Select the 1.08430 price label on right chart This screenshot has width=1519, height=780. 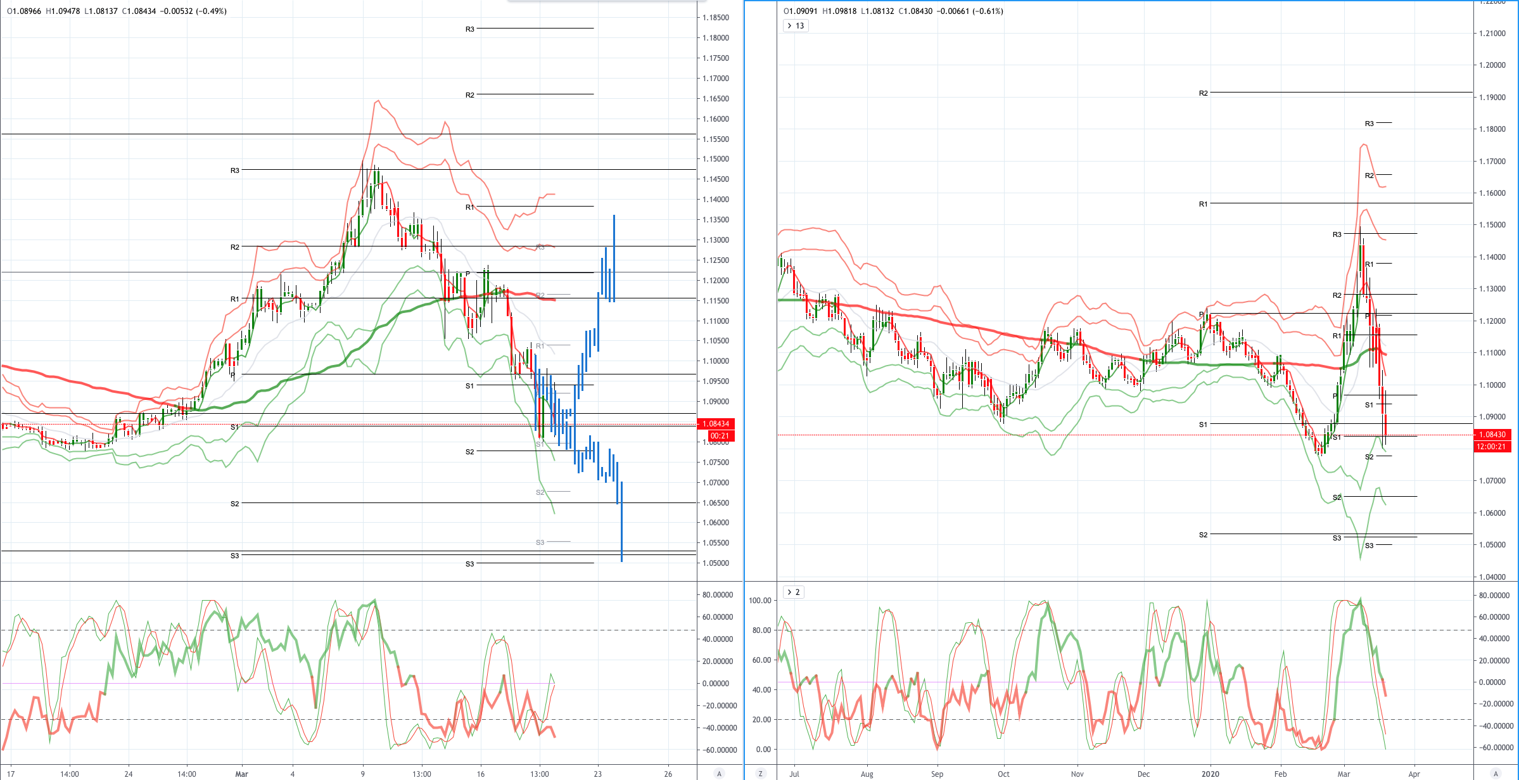(x=1492, y=435)
